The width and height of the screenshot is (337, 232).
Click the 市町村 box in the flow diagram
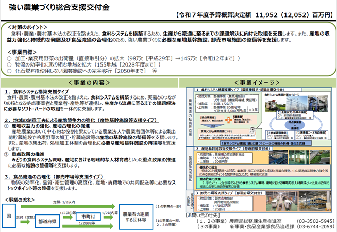tap(88, 217)
